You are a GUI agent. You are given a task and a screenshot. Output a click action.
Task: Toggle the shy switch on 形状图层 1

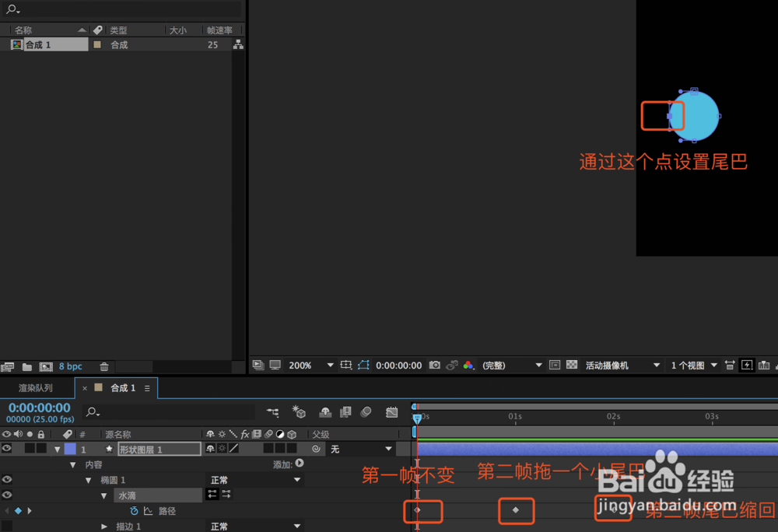coord(210,449)
